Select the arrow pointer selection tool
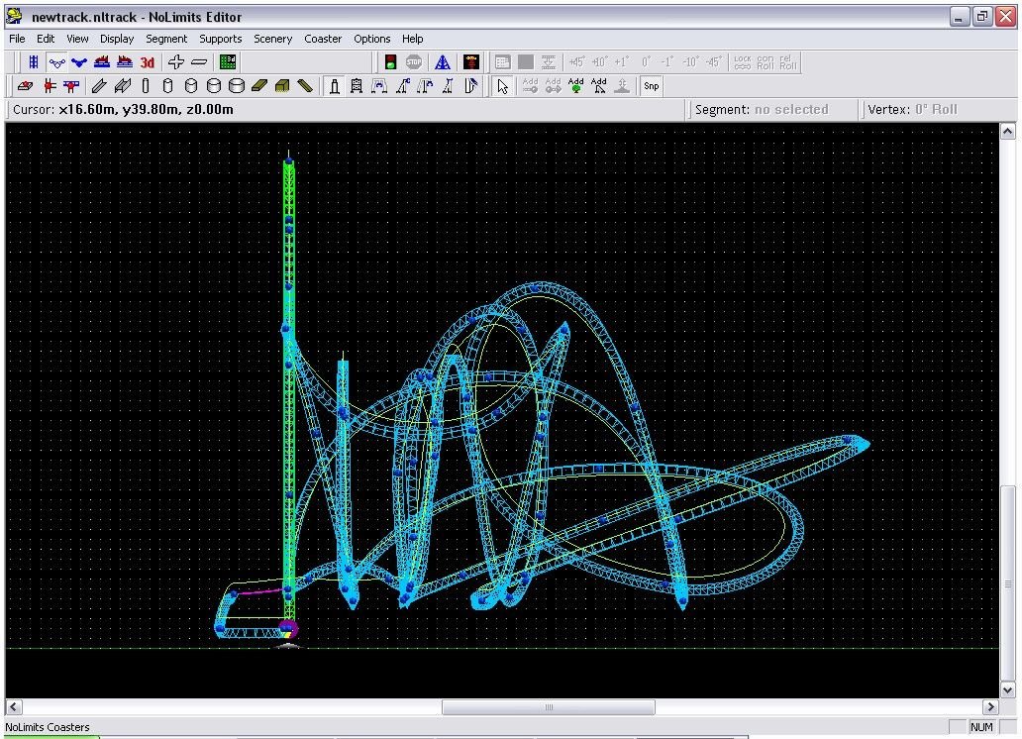 [x=502, y=86]
